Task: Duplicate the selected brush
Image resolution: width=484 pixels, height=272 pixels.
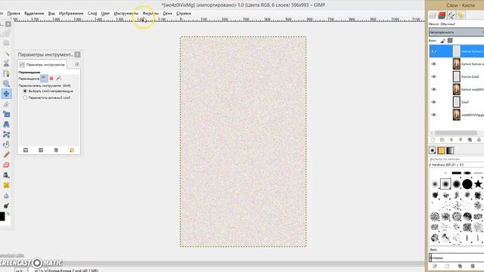Action: (x=460, y=266)
